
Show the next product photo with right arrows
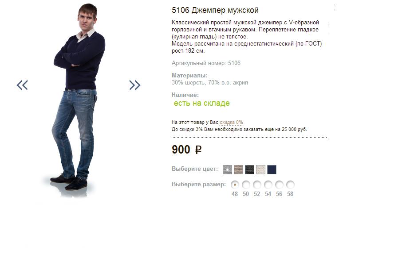(135, 85)
